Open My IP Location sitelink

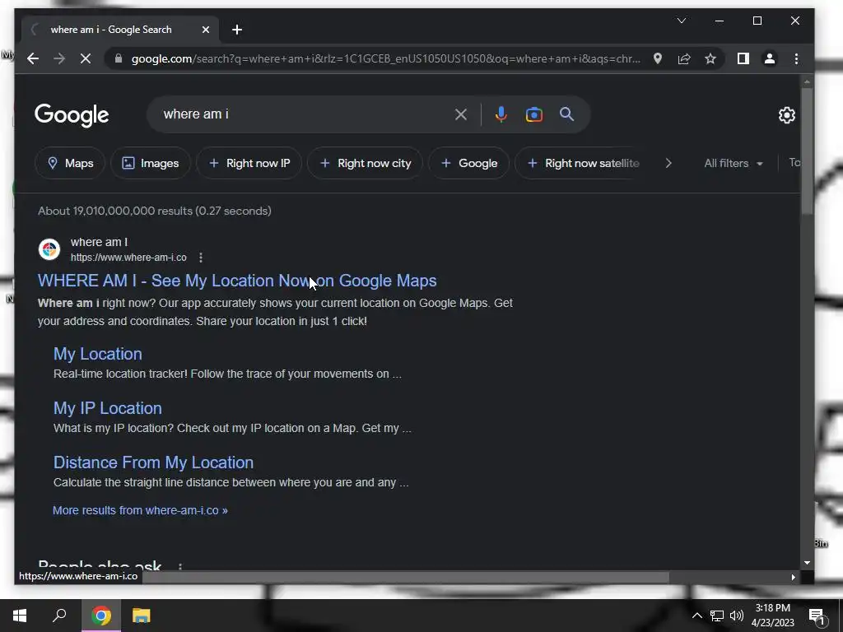point(108,408)
